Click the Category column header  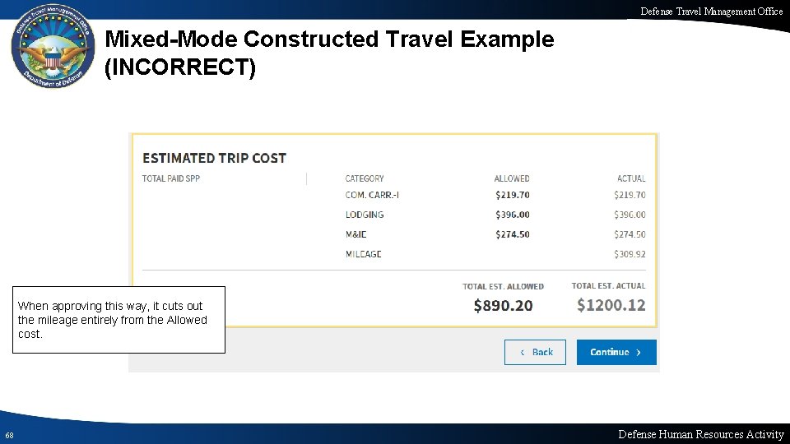(x=365, y=178)
